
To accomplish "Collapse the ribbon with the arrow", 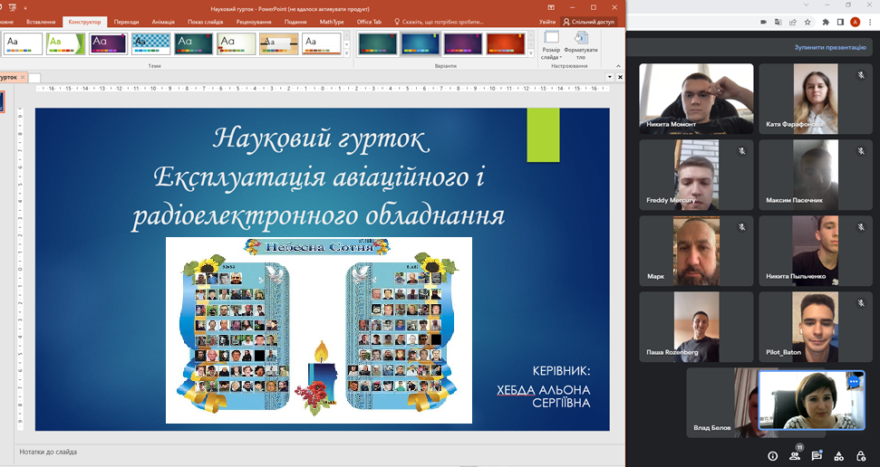I will [x=620, y=66].
